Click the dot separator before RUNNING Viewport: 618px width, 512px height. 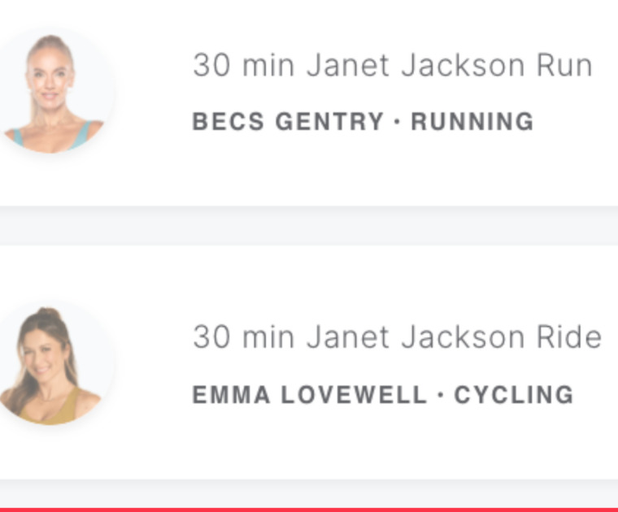click(x=398, y=122)
